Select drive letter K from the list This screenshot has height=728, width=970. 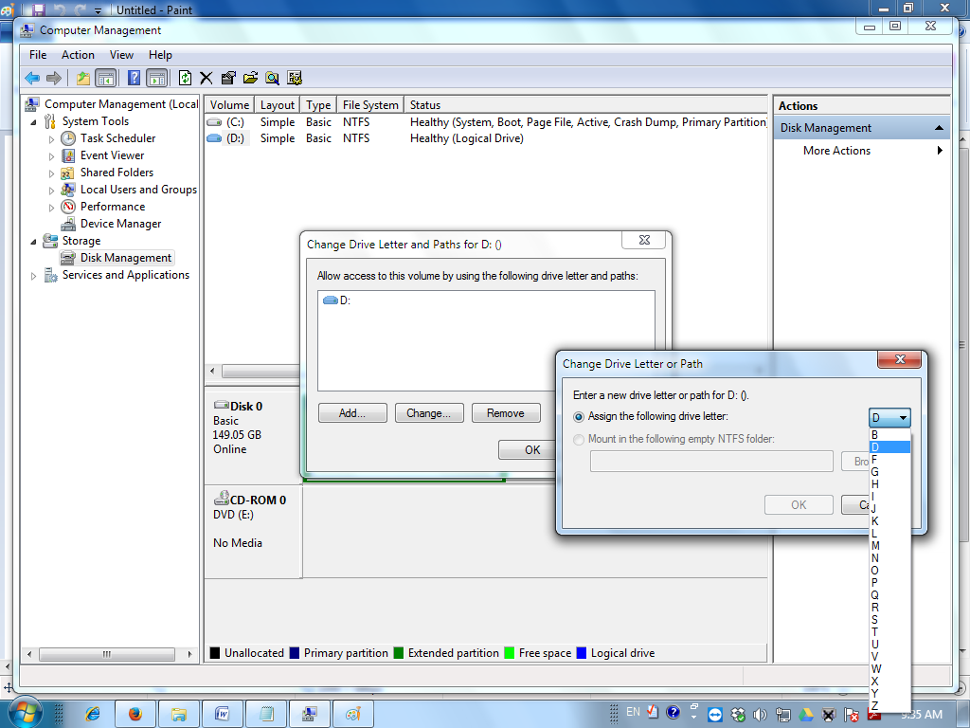point(876,520)
